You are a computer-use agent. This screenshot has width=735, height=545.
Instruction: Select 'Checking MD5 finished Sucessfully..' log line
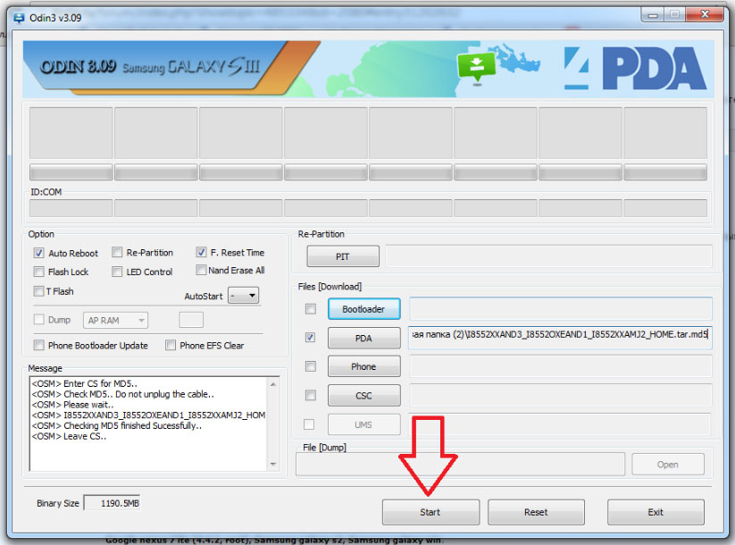tap(117, 426)
